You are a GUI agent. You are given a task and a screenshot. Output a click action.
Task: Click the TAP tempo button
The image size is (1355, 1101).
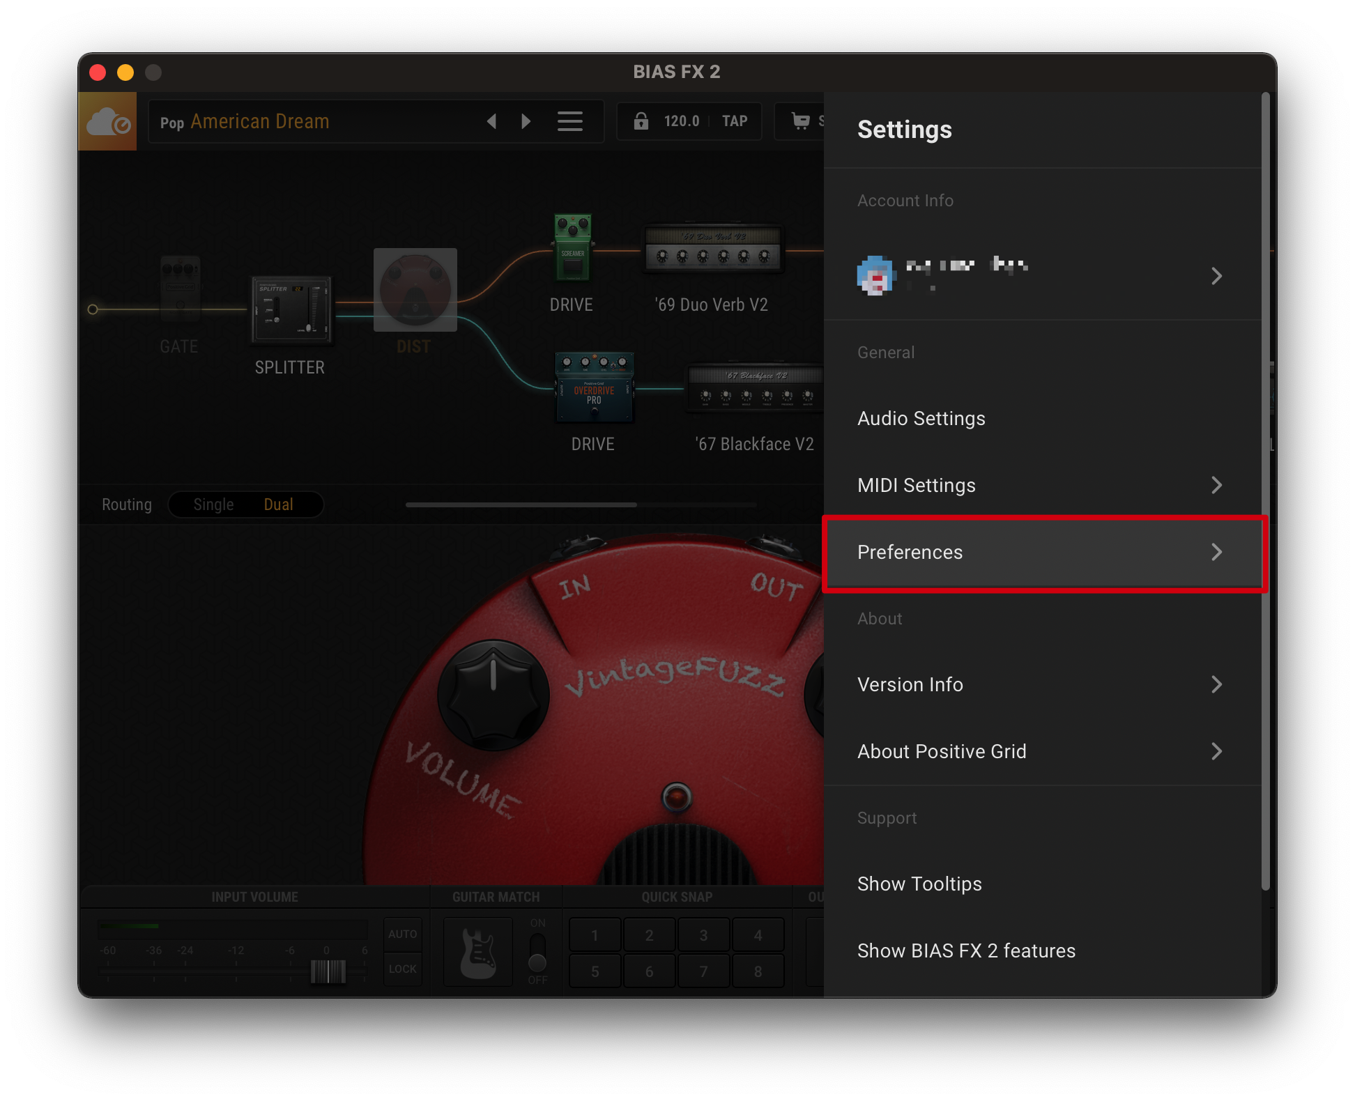pos(735,121)
